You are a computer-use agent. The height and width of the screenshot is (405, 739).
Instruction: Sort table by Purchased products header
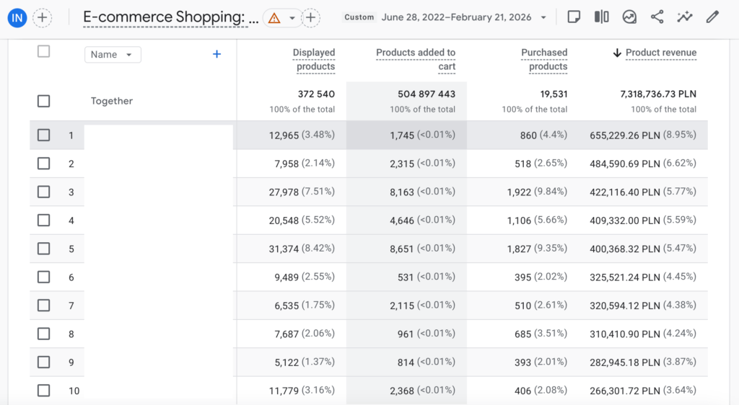pos(546,59)
